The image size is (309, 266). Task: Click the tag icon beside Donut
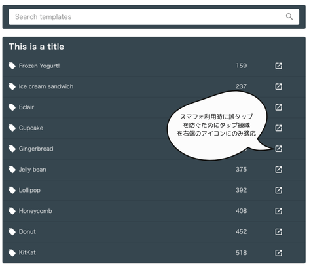point(12,232)
